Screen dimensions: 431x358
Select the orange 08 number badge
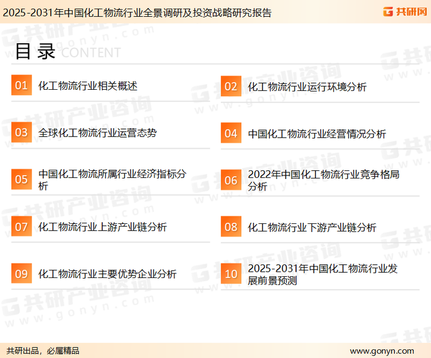coord(231,227)
